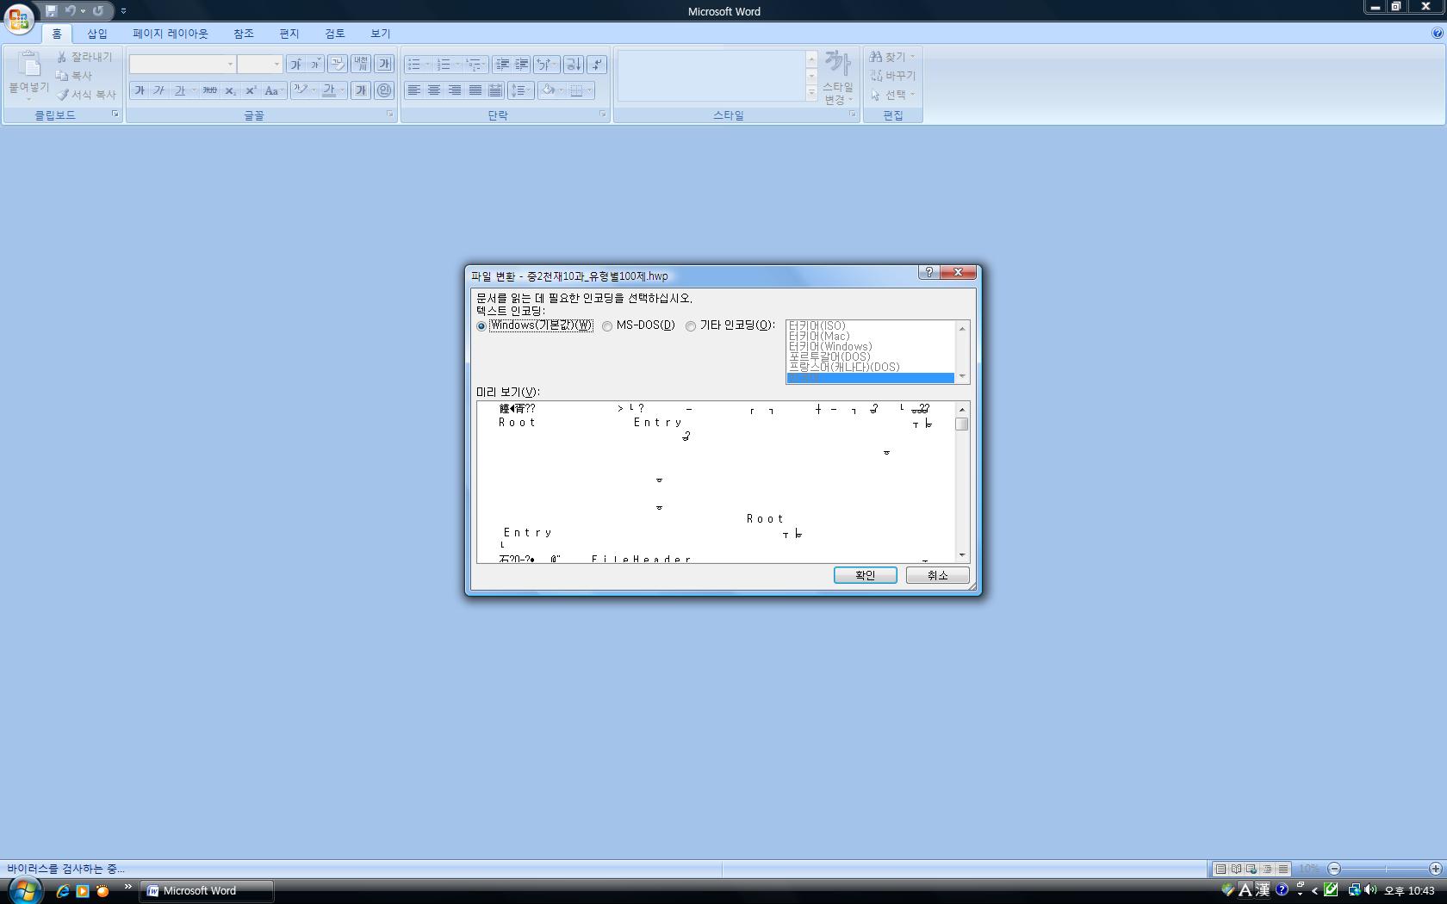This screenshot has height=904, width=1447.
Task: Click the Subscript icon
Action: pos(230,90)
